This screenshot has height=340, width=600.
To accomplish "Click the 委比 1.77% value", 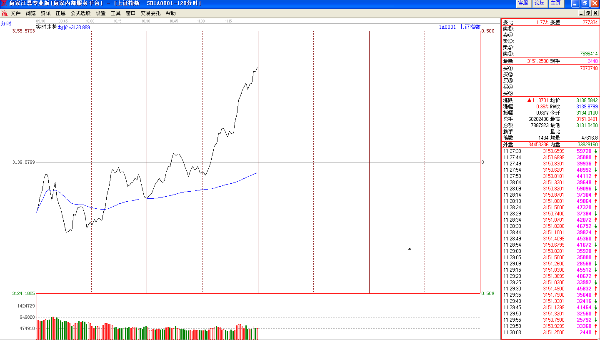I will tap(542, 22).
